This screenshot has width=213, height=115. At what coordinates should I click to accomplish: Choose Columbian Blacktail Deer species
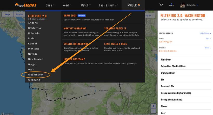tap(185, 66)
